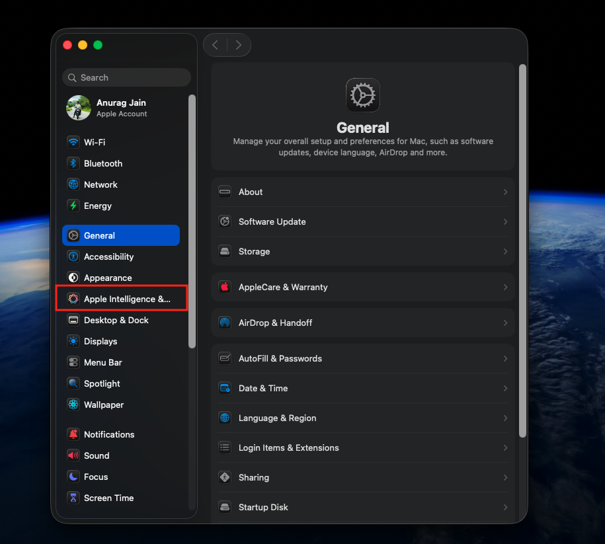This screenshot has width=605, height=544.
Task: View AppleCare & Warranty details
Action: [362, 287]
